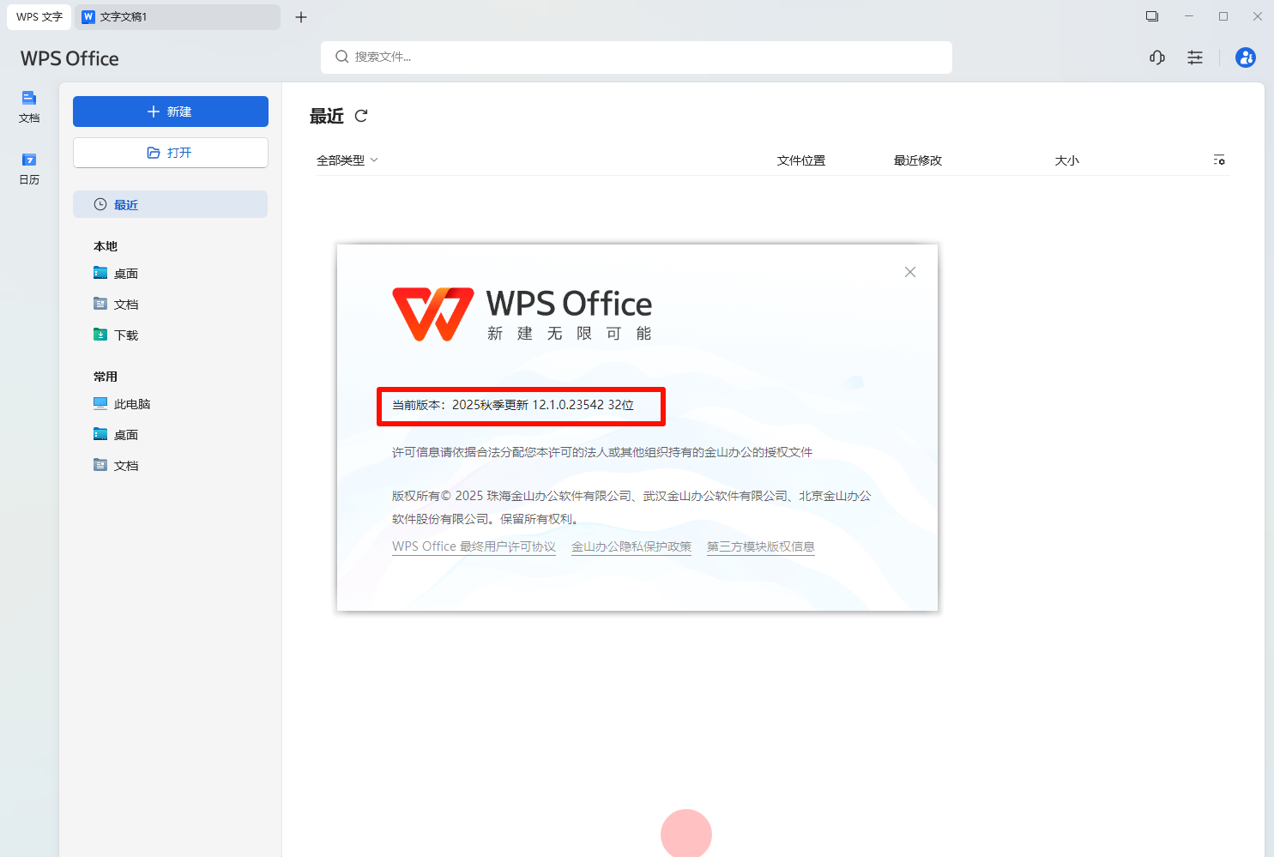The height and width of the screenshot is (857, 1274).
Task: Create a document with the 新建 button
Action: point(170,112)
